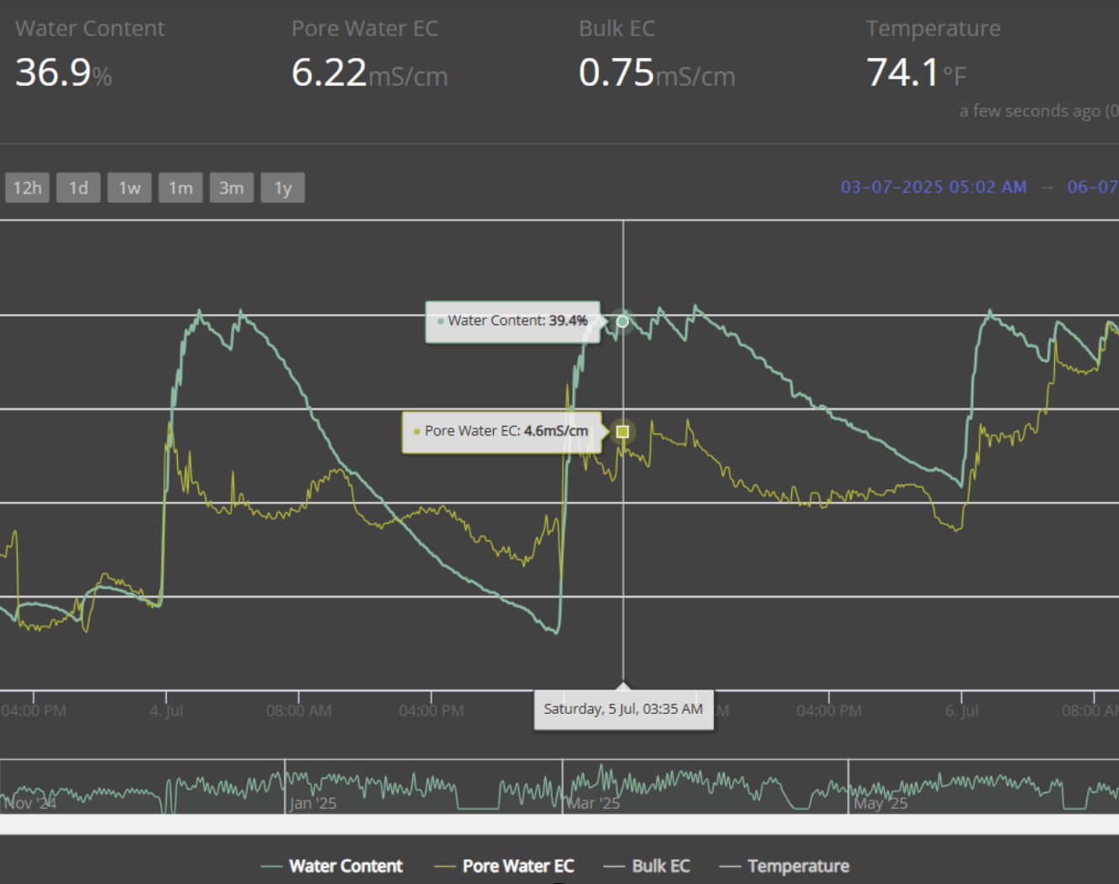Jump to Jan '25 in navigator
Viewport: 1119px width, 884px height.
pyautogui.click(x=313, y=802)
